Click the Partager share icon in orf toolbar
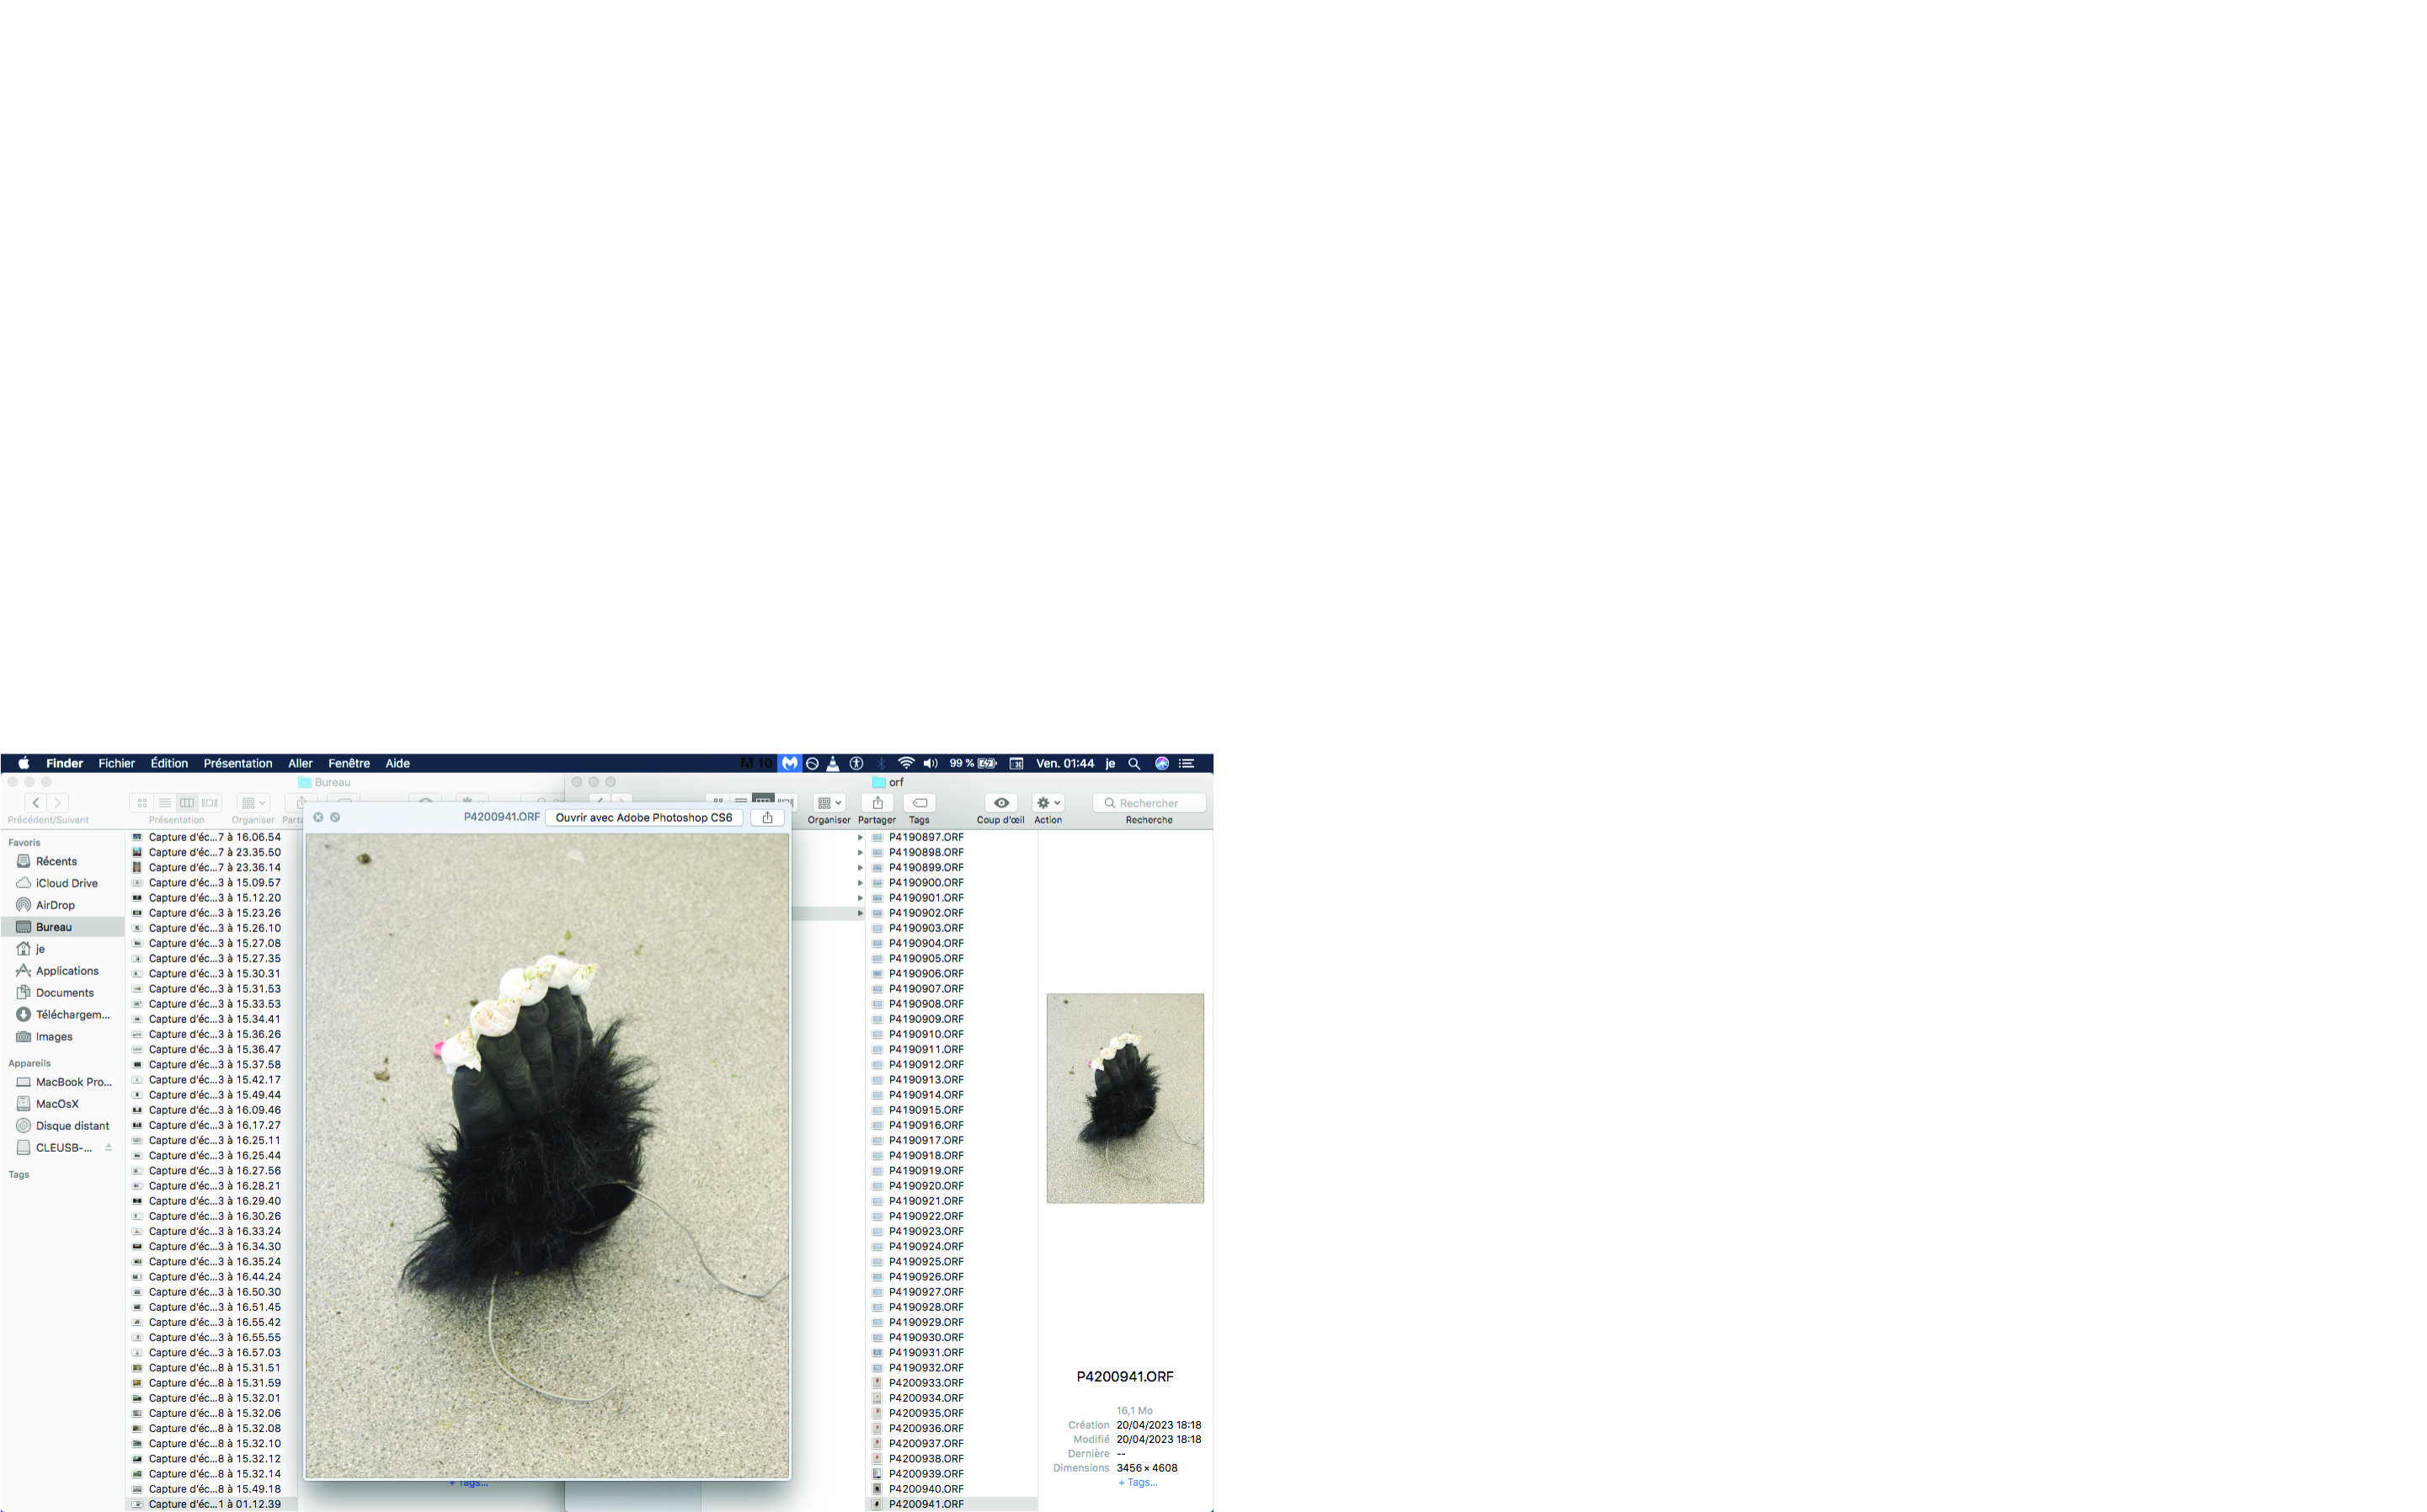This screenshot has width=2427, height=1512. click(877, 803)
